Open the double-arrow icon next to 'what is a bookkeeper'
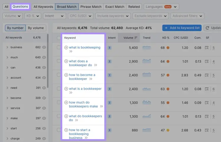 (x=71, y=93)
